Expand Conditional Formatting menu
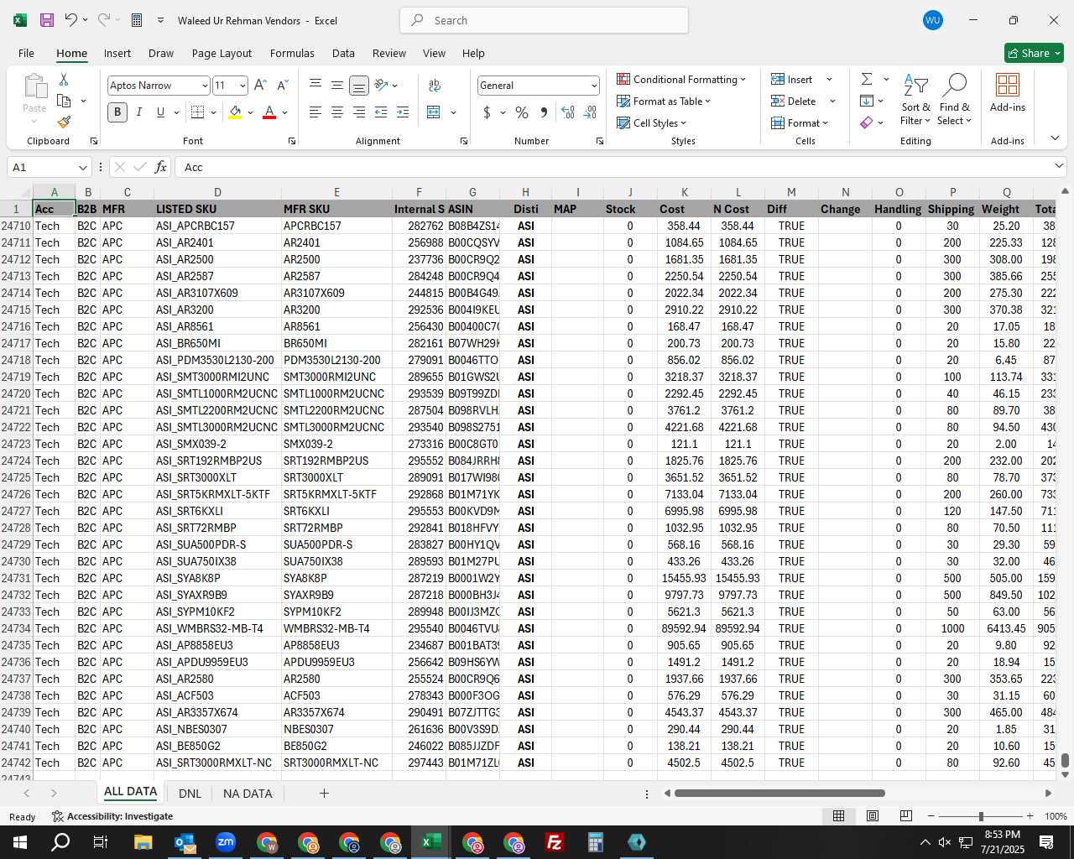Screen dimensions: 1074x859 click(x=681, y=79)
